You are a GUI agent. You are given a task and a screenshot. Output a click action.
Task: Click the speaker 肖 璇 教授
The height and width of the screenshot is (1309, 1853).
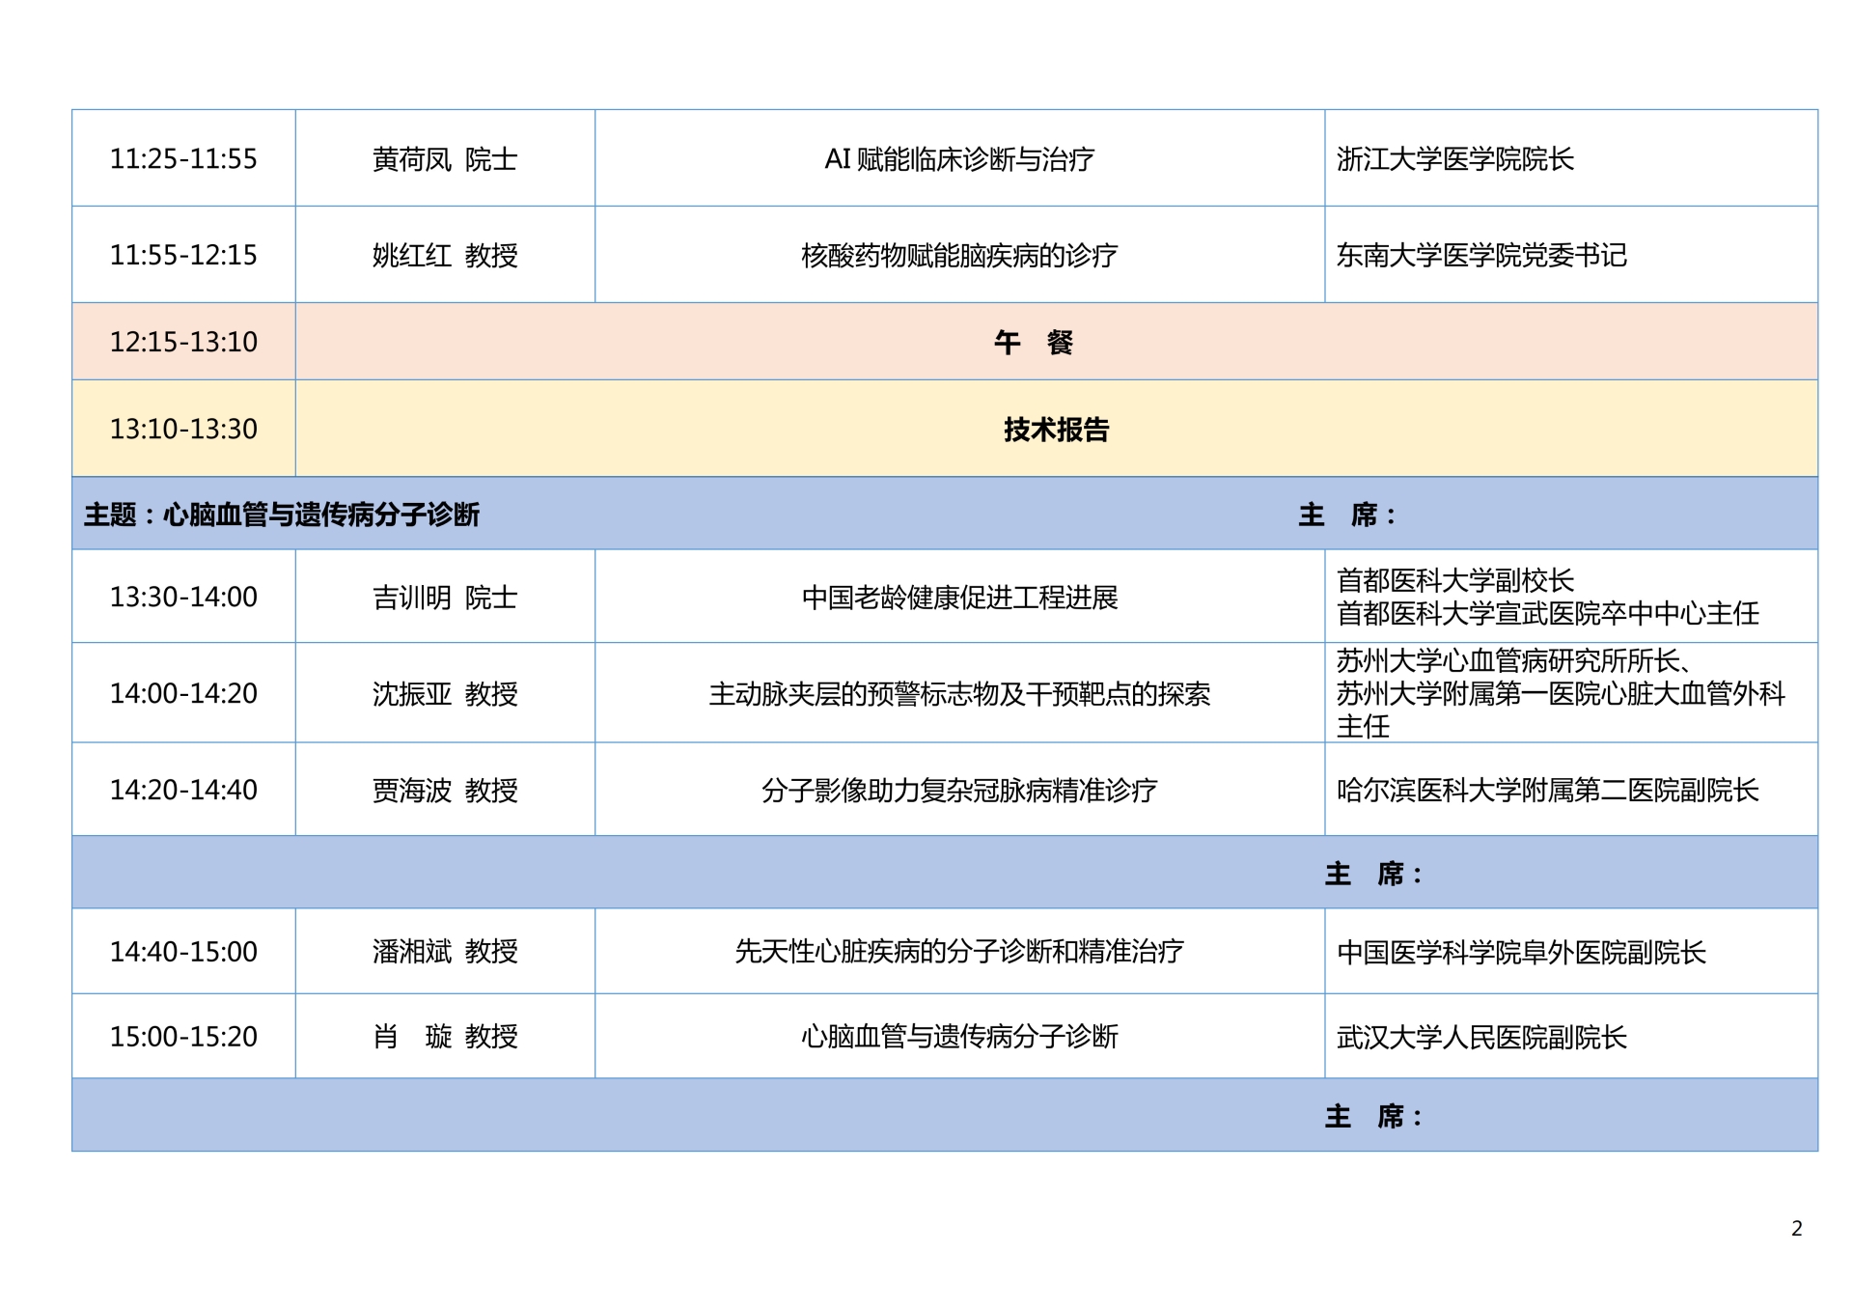(445, 1036)
